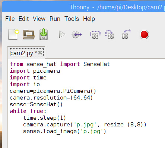Click the 'sense=SenseHat()' line

point(36,104)
